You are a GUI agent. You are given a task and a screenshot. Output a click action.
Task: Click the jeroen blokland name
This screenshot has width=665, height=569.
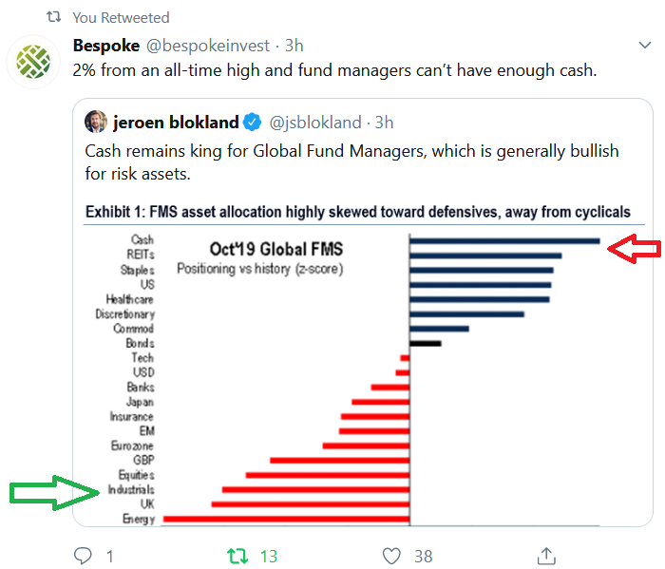point(176,123)
